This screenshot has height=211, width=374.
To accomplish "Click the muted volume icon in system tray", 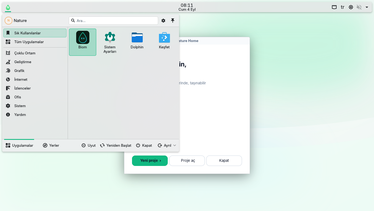I will 359,7.
